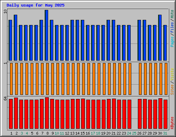Click day label "20" on the x-axis
The width and height of the screenshot is (176, 137).
(108, 133)
